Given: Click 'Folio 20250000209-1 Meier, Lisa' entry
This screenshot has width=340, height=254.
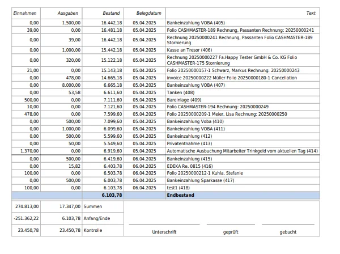Looking at the screenshot, I should pos(227,115).
